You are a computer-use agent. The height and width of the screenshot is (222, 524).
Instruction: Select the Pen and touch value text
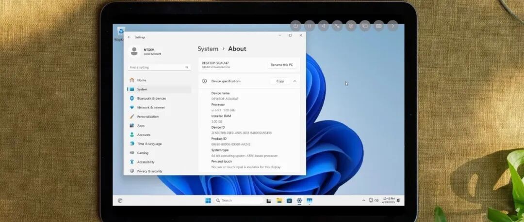pos(246,167)
